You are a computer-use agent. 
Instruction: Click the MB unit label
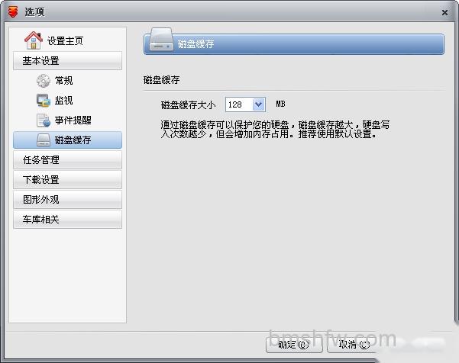[280, 104]
